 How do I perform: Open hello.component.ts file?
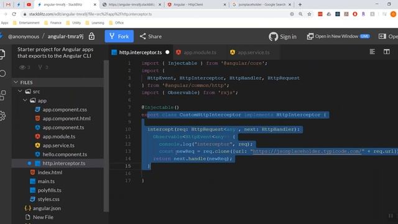tap(65, 154)
